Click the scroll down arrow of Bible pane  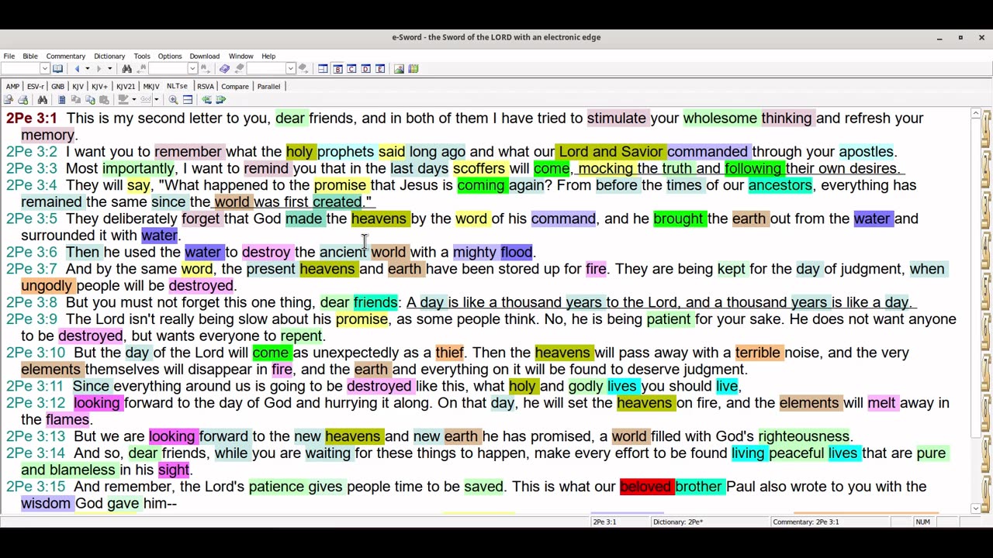click(x=975, y=508)
